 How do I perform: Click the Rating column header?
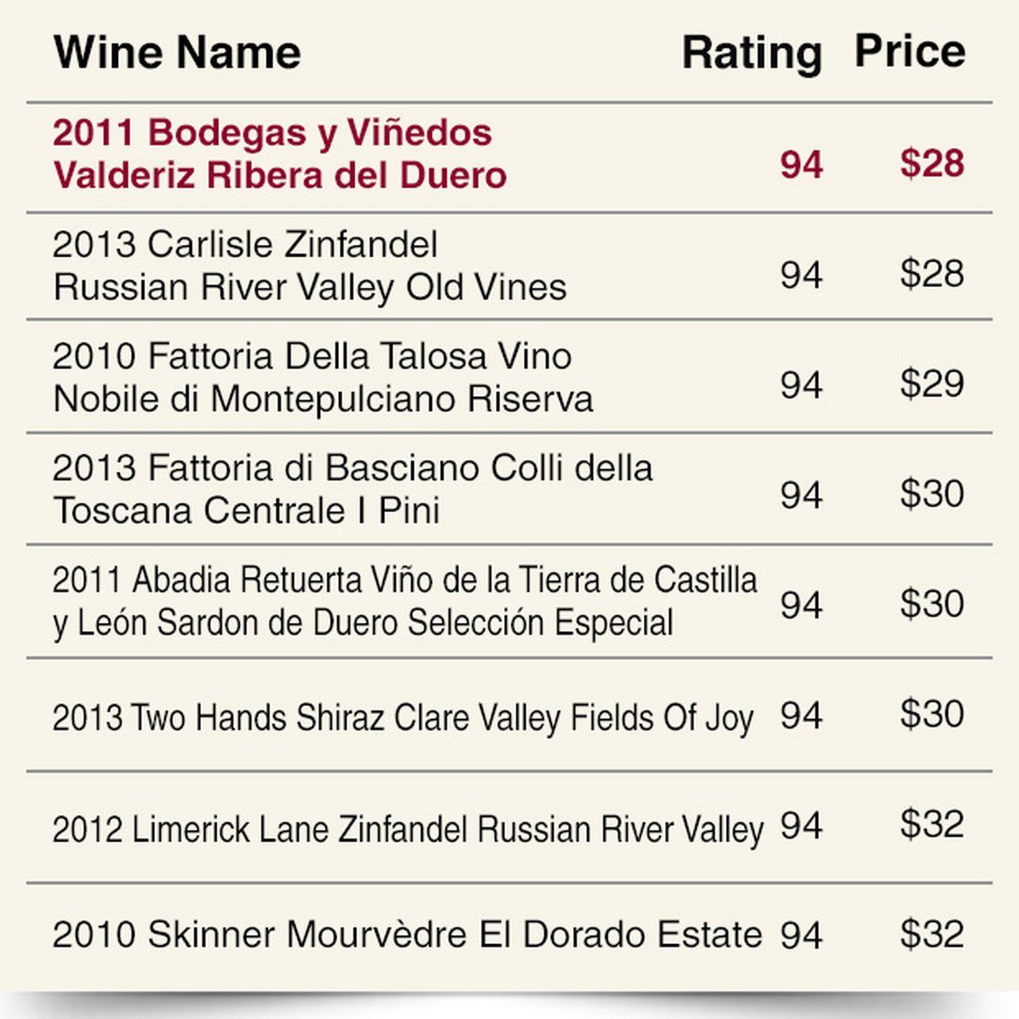click(x=751, y=53)
